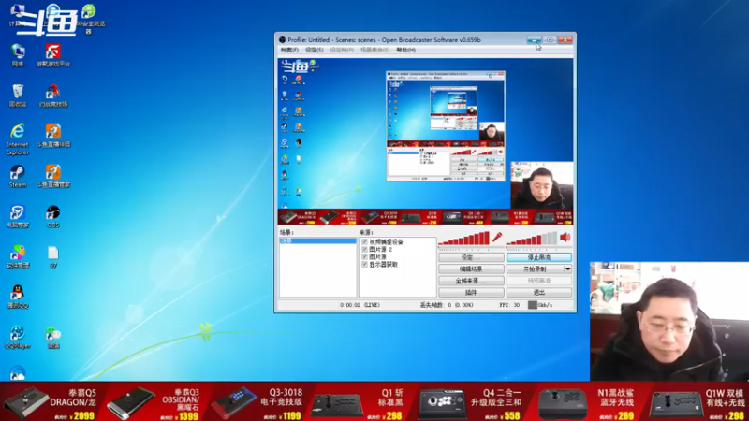
Task: Select the 游聚游戏平台 desktop shortcut
Action: (x=53, y=55)
